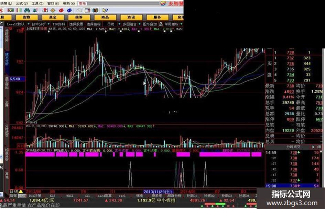The height and width of the screenshot is (209, 325).
Task: Click the red dollar sign icon
Action: point(1,10)
